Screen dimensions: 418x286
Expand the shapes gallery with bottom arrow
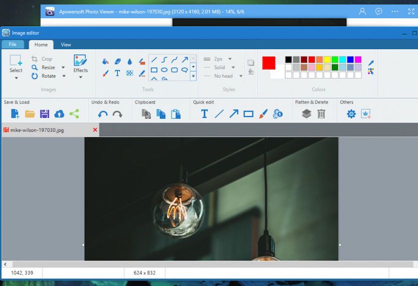click(x=193, y=76)
